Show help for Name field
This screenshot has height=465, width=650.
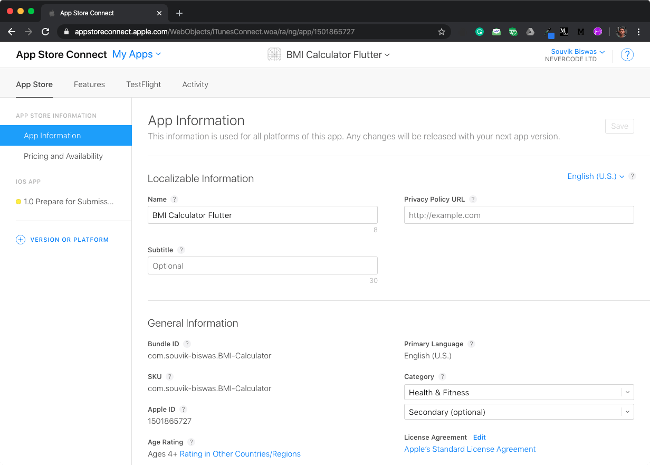[175, 200]
